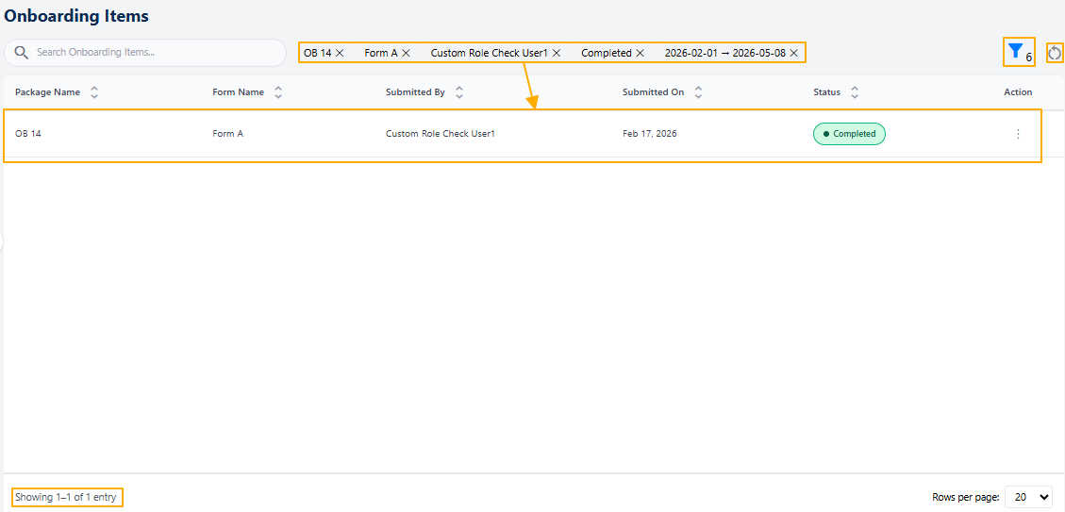Click the Package Name column header
Viewport: 1065px width, 512px height.
(47, 92)
